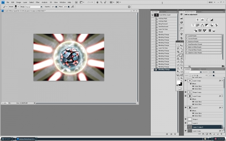Select the Type tool in the toolbox
This screenshot has height=141, width=226.
tap(182, 68)
